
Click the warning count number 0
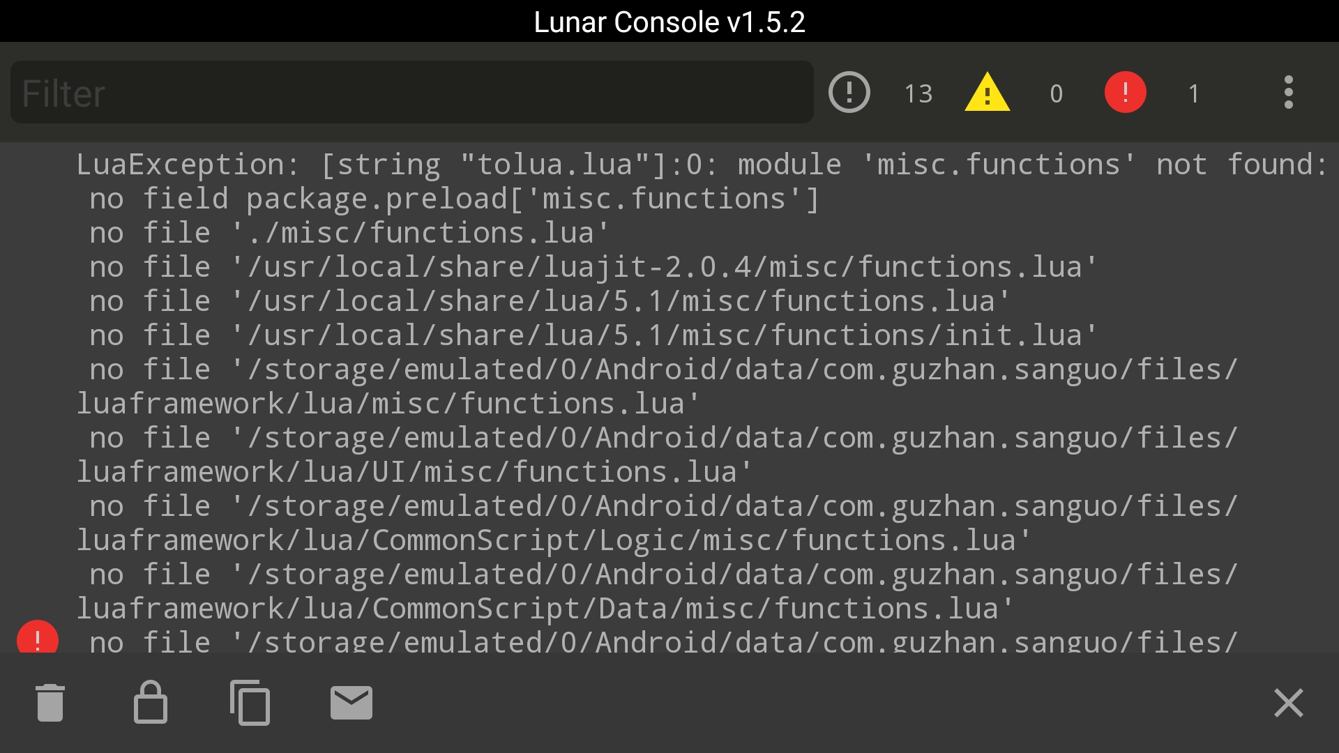(x=1056, y=93)
